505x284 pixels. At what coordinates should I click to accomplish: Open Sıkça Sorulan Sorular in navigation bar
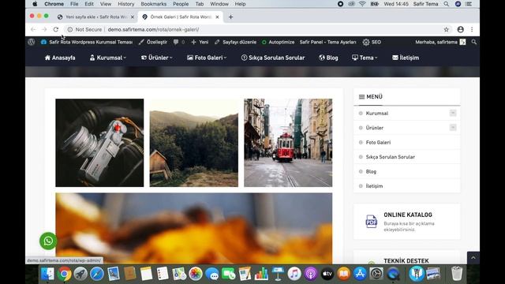[273, 58]
